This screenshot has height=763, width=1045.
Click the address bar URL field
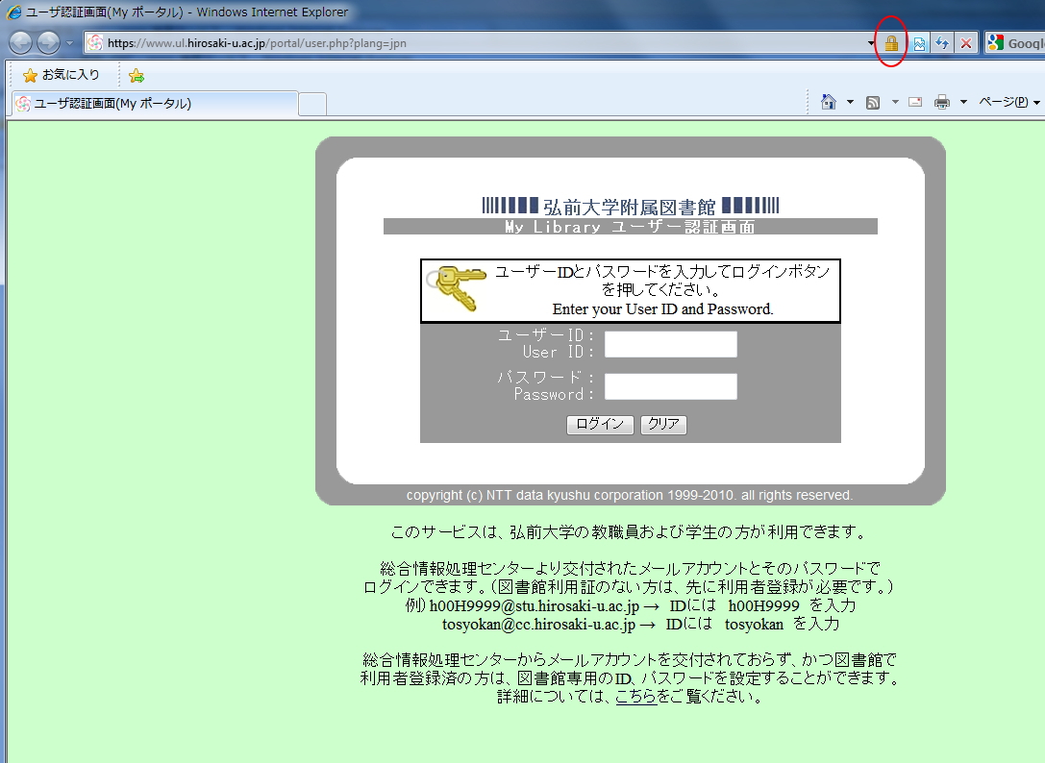click(480, 43)
